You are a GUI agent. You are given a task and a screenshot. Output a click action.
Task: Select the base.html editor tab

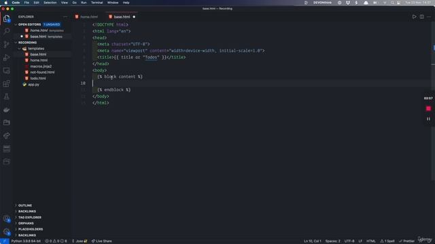coord(122,17)
